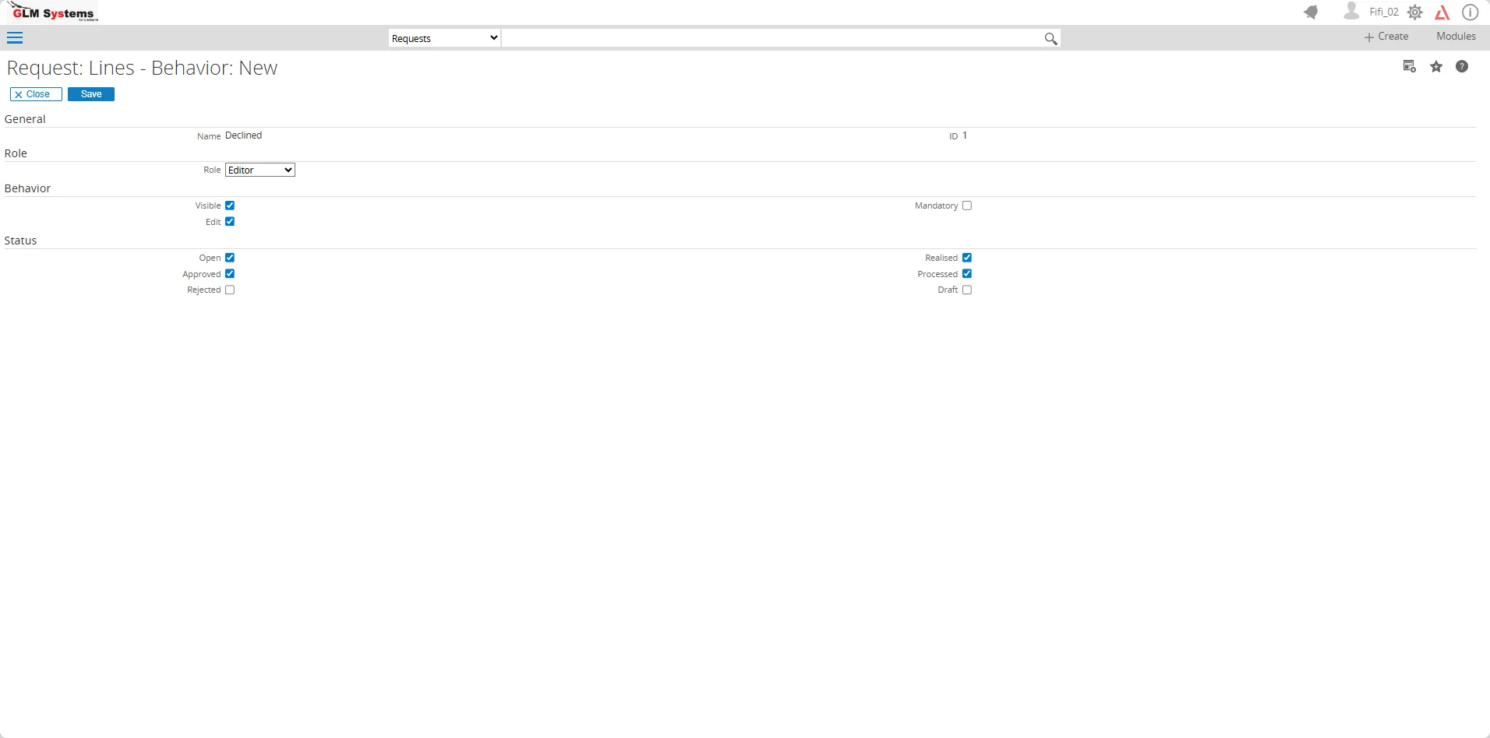This screenshot has width=1490, height=738.
Task: Enable the Mandatory checkbox
Action: 967,206
